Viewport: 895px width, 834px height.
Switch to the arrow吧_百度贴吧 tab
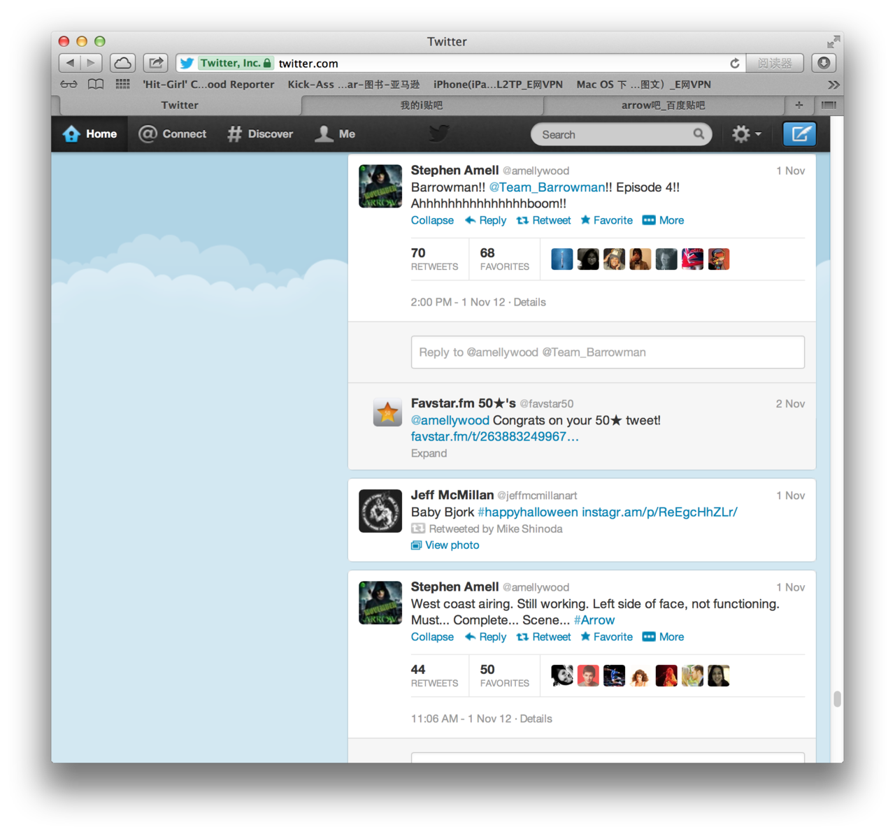pyautogui.click(x=663, y=105)
